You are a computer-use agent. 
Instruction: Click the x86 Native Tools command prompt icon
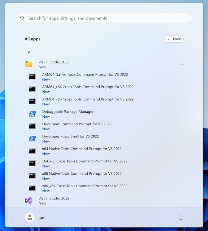click(32, 176)
